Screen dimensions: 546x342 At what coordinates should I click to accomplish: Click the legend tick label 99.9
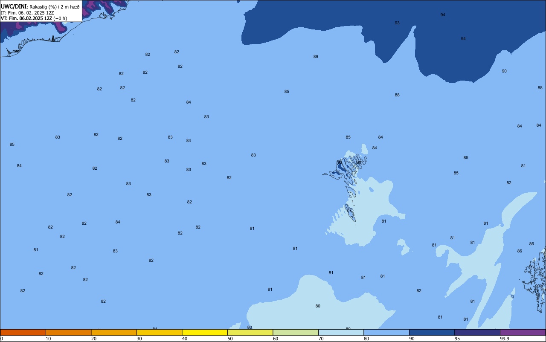[x=505, y=339]
